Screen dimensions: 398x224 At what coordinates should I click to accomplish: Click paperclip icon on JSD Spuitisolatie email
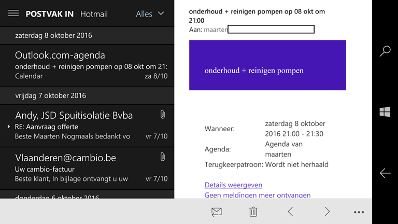(162, 115)
